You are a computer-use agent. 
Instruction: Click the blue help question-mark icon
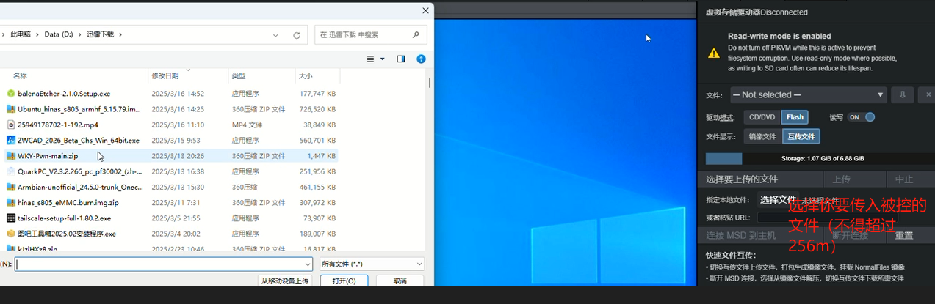421,59
